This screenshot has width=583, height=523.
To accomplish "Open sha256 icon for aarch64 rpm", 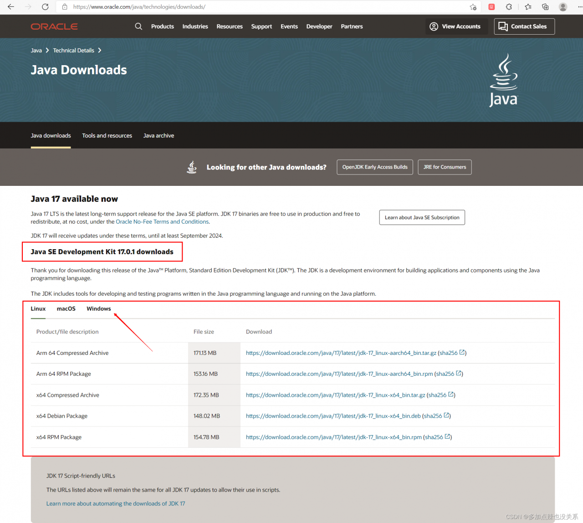I will click(x=459, y=373).
